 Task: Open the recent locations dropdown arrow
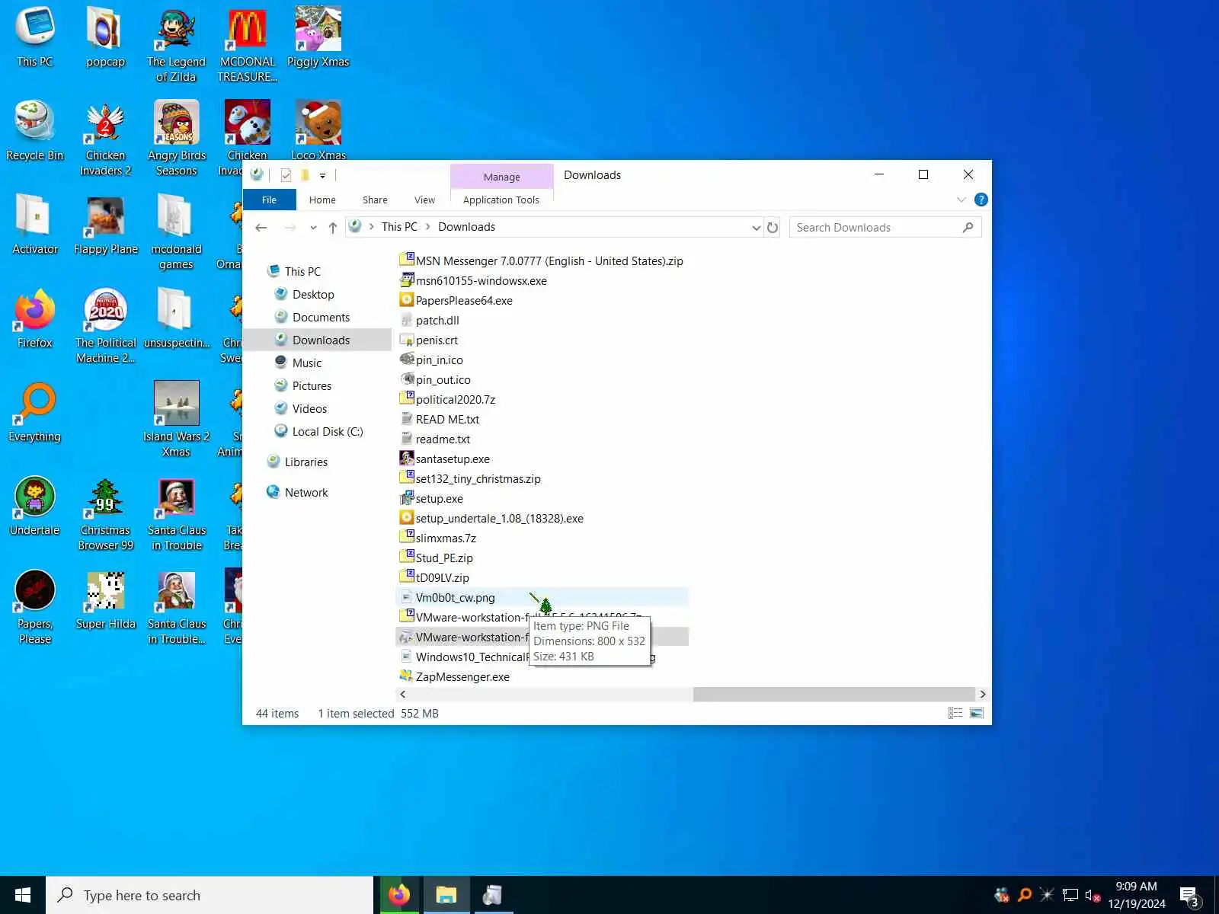click(313, 227)
